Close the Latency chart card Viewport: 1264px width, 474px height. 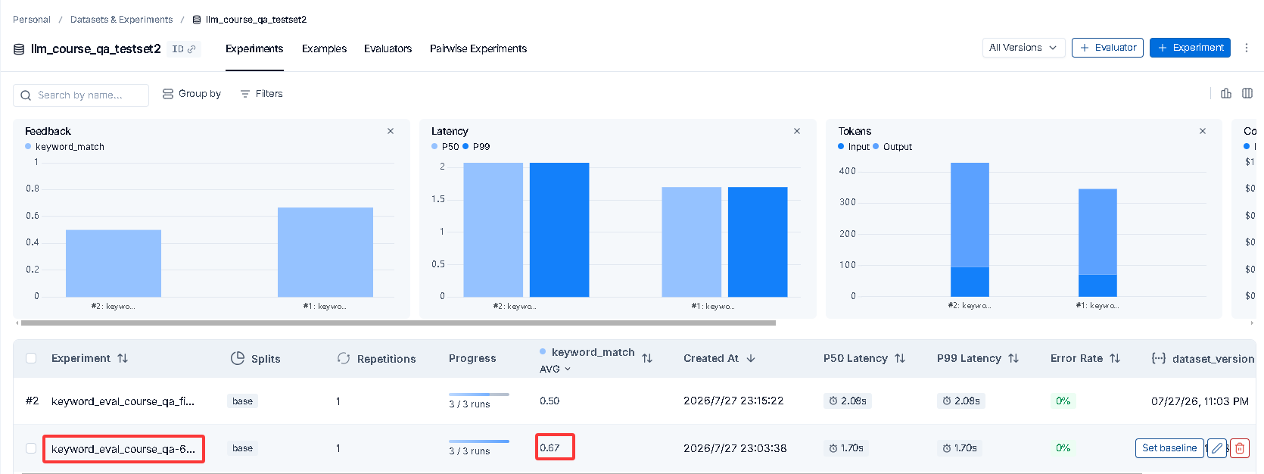(797, 131)
